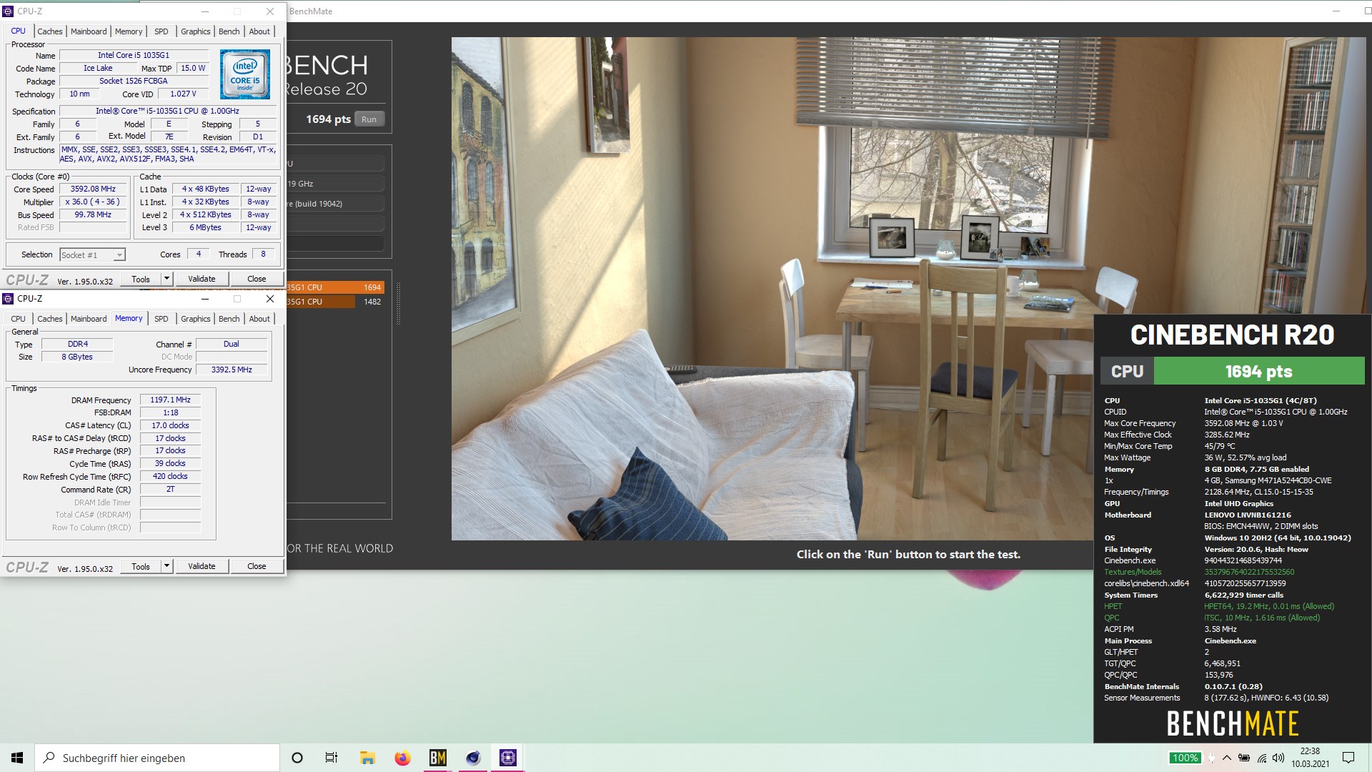Switch to CPU-Z via taskbar icon
The height and width of the screenshot is (772, 1372).
point(507,758)
